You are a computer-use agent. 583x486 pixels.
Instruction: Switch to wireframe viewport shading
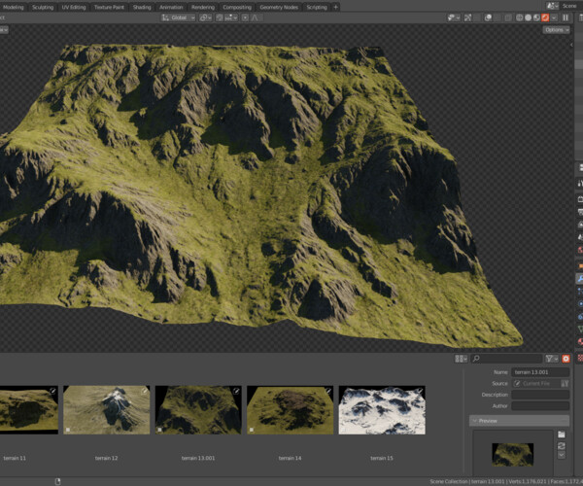point(520,17)
